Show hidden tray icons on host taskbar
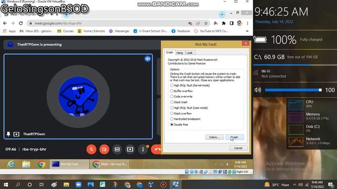 294,185
